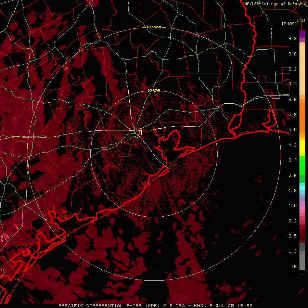Pick the peach segment of the color bar
Image resolution: width=308 pixels, height=308 pixels.
302,71
